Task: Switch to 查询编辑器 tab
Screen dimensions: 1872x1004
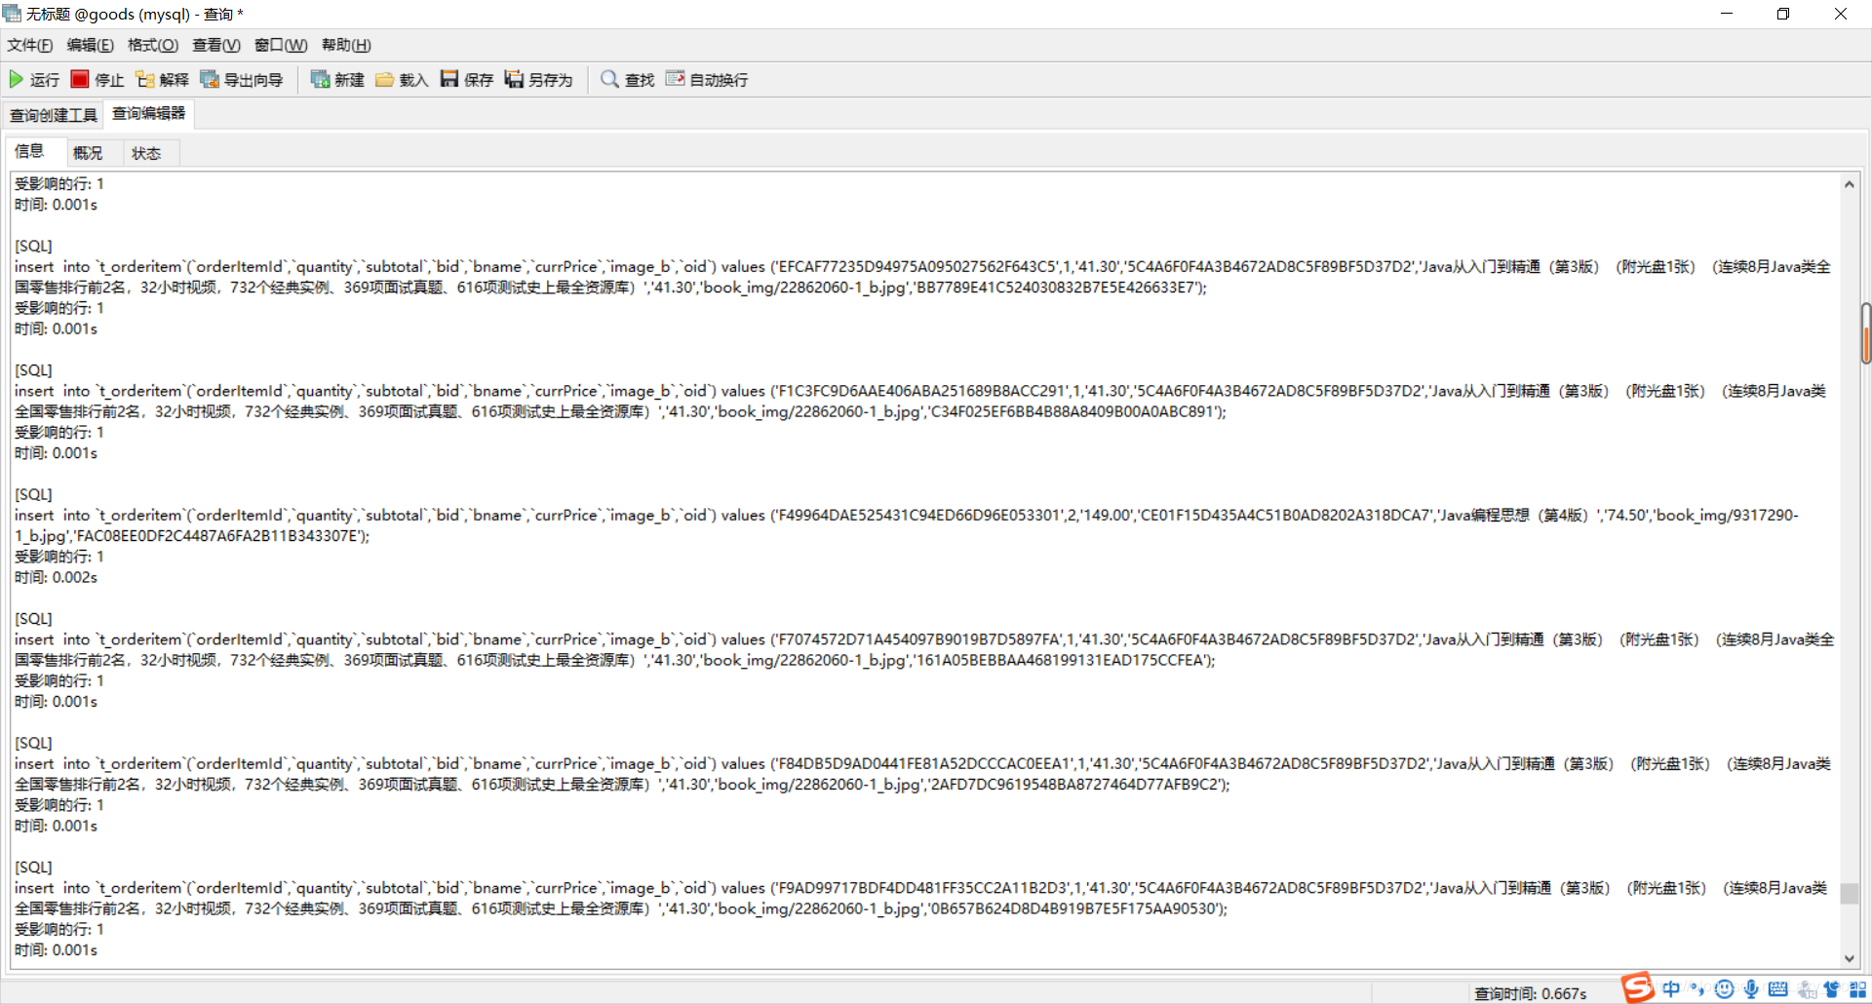Action: [x=149, y=114]
